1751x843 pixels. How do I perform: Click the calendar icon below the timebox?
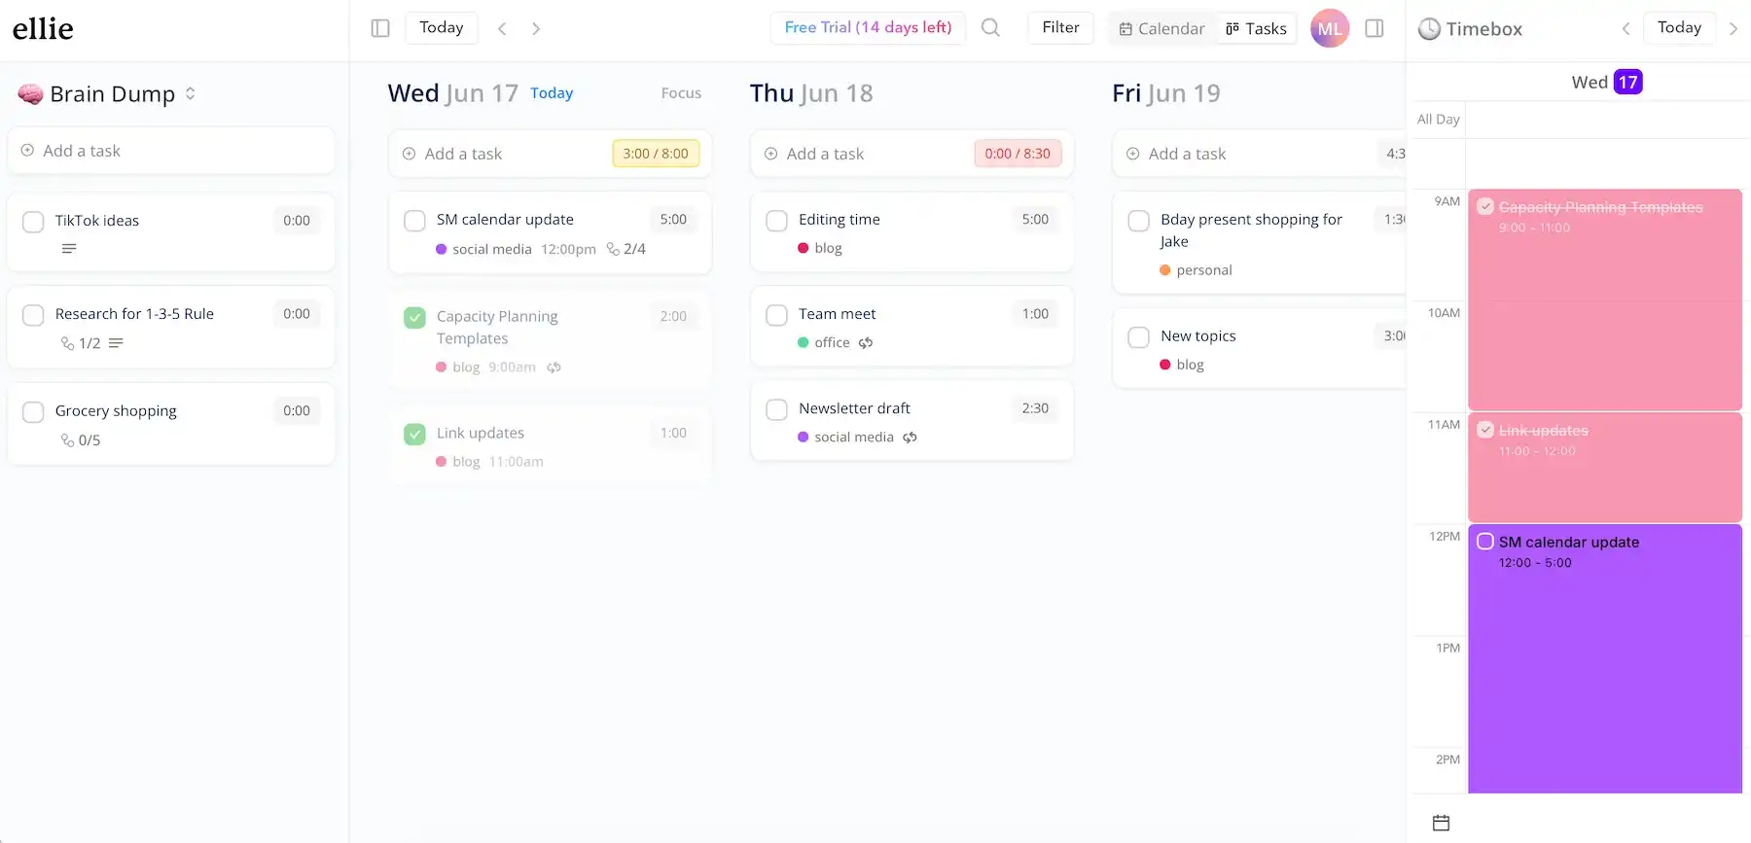(1442, 823)
